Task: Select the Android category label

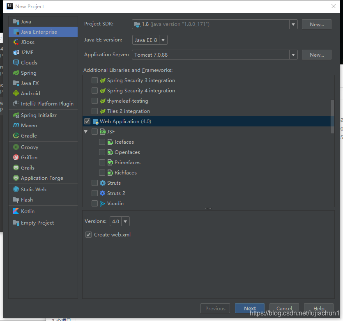Action: point(30,93)
